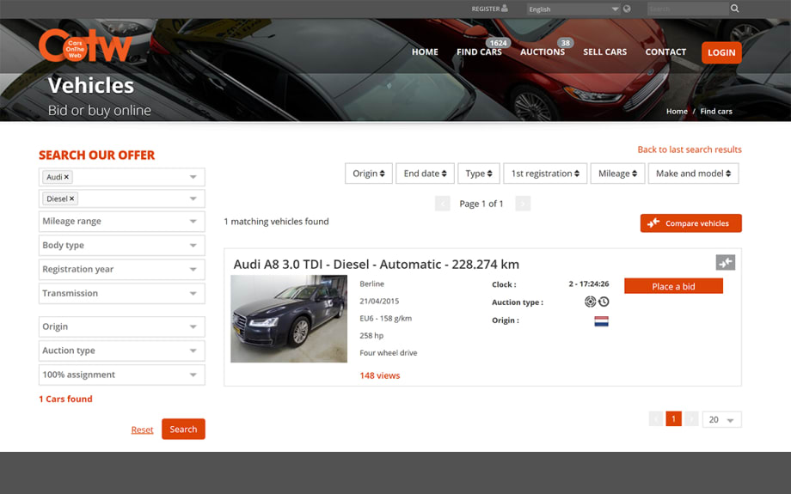This screenshot has width=791, height=494.
Task: Click the target auction type icon
Action: (590, 302)
